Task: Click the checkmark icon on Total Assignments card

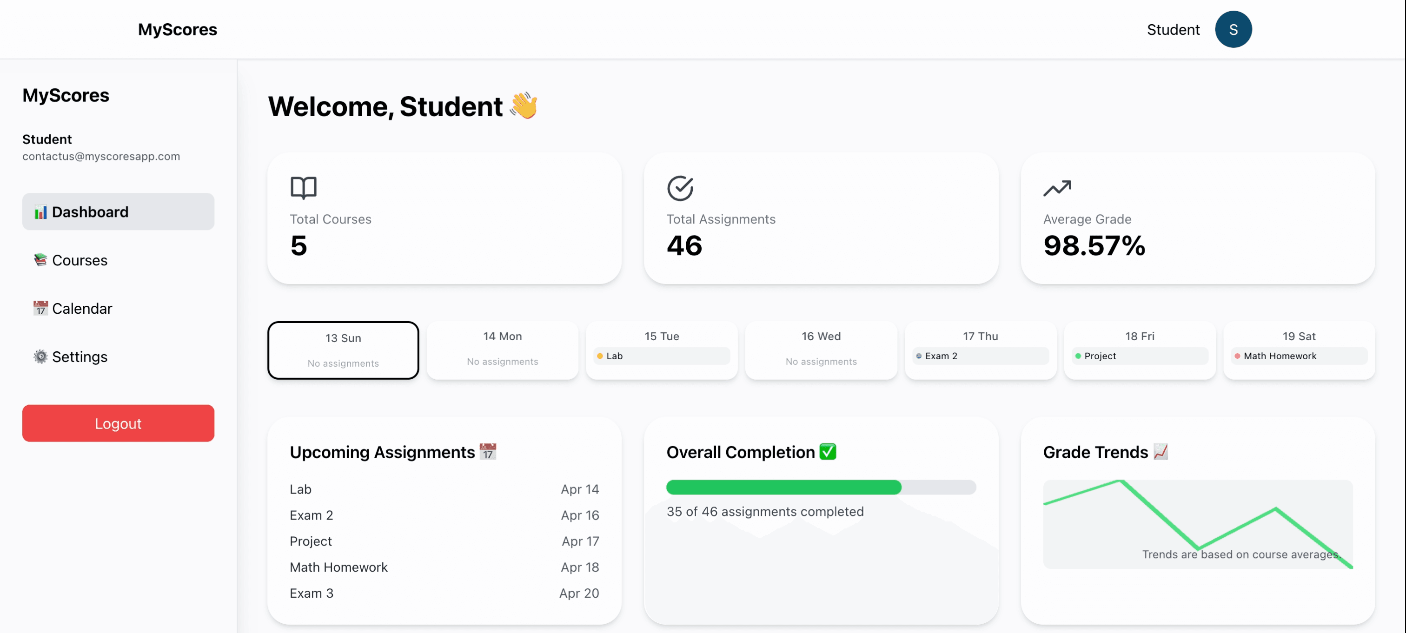Action: coord(680,187)
